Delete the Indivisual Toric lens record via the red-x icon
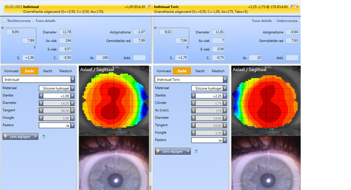351x190 pixels. click(296, 7)
